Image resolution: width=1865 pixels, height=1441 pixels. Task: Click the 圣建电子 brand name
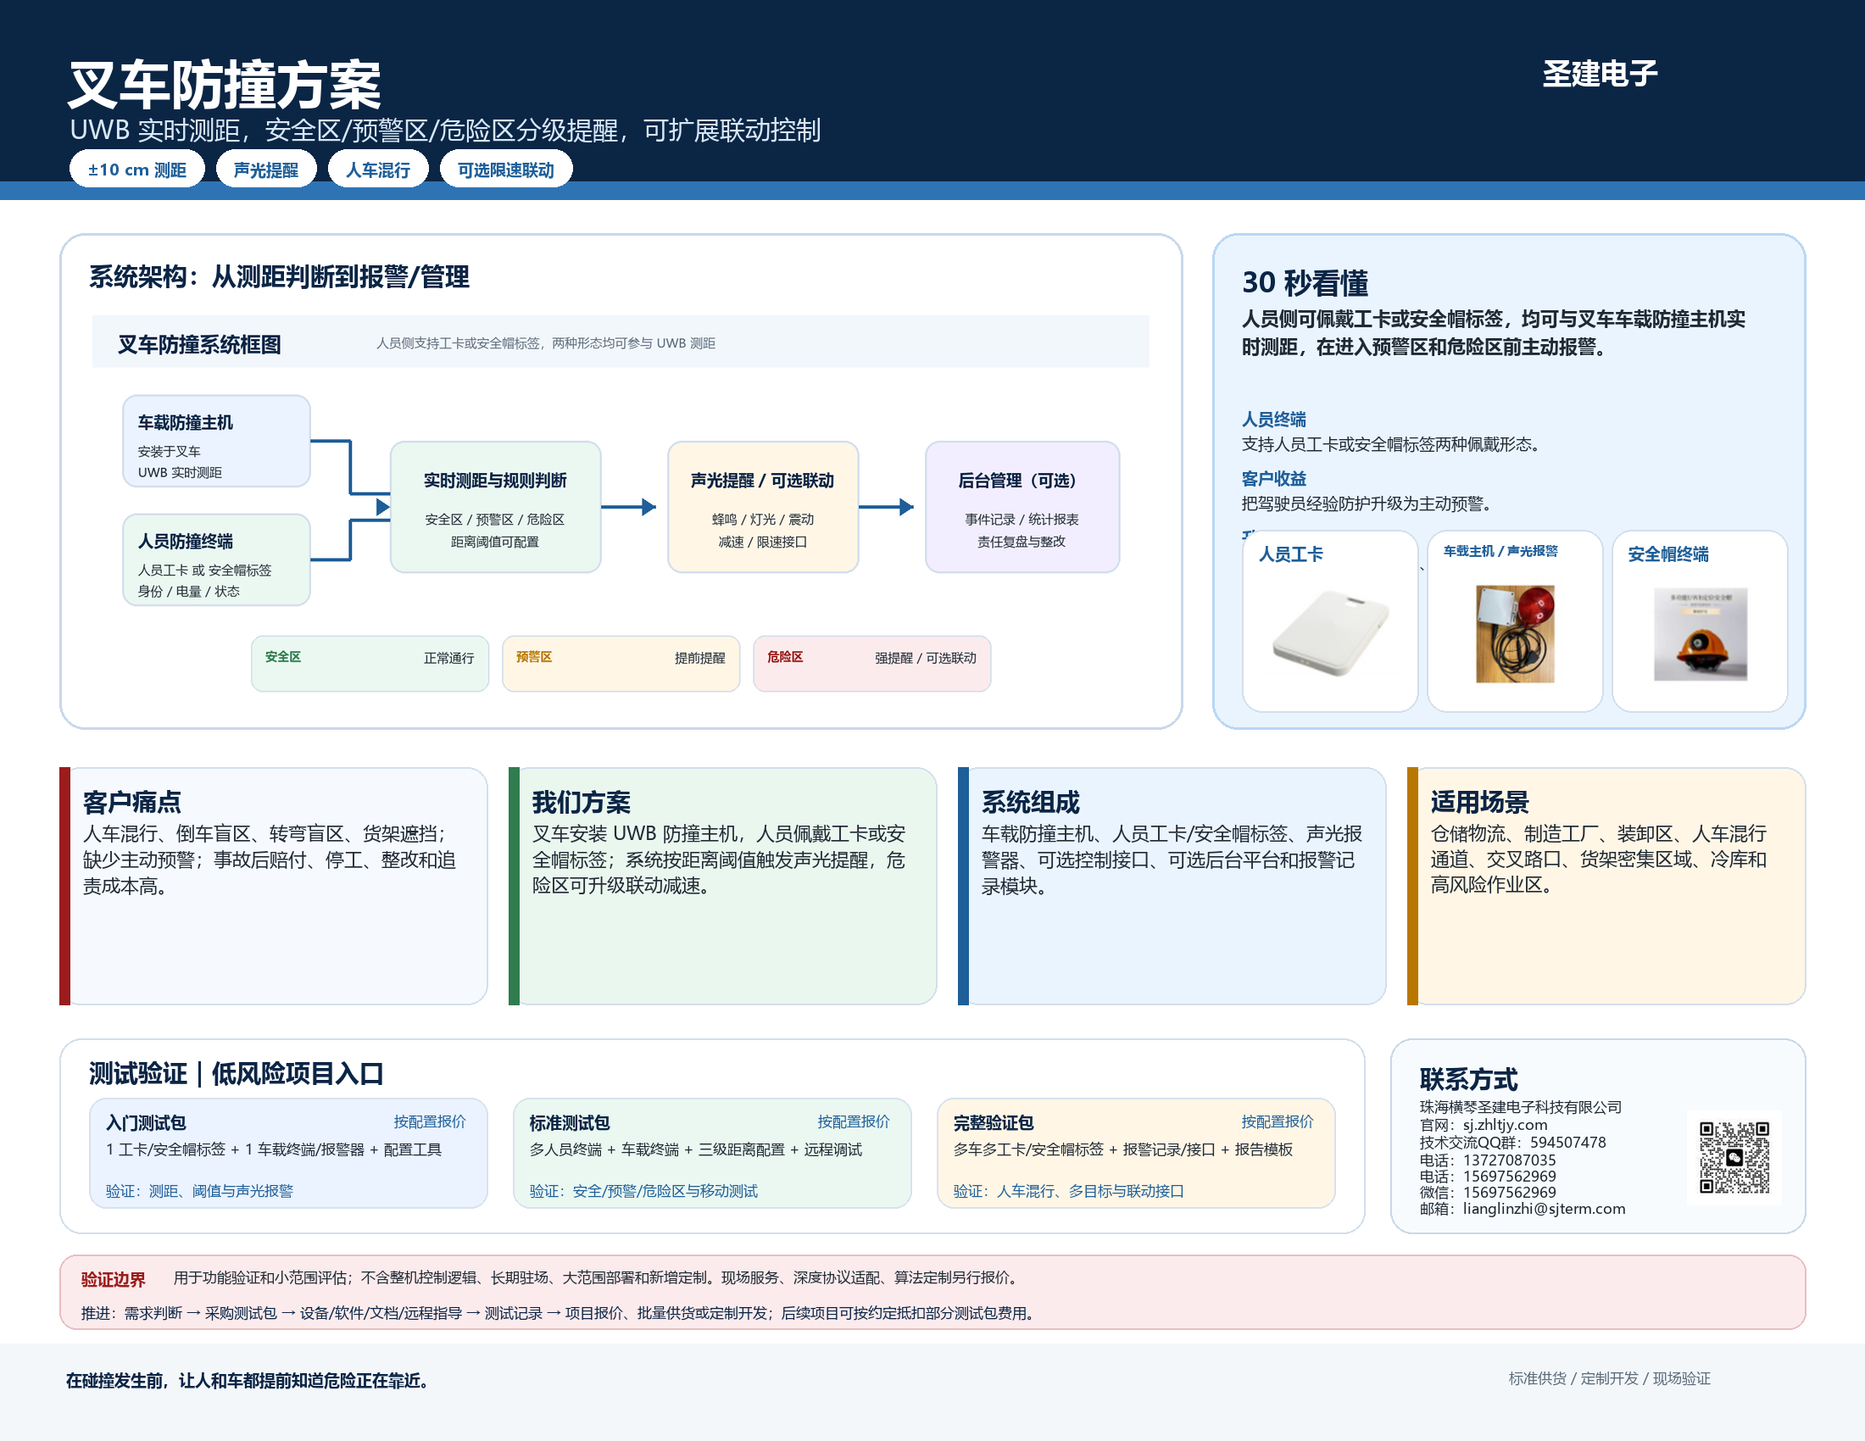pos(1600,74)
